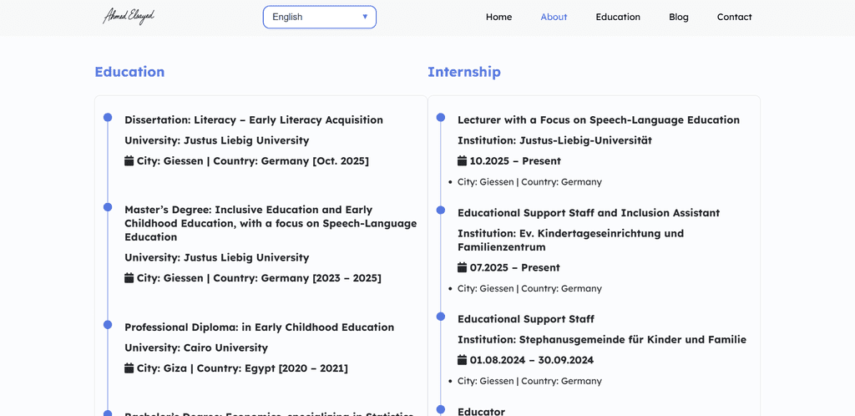The height and width of the screenshot is (416, 855).
Task: Click the Ahmed Elsayed signature logo
Action: click(x=129, y=17)
